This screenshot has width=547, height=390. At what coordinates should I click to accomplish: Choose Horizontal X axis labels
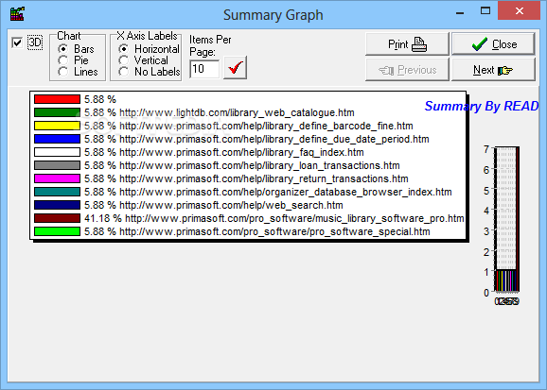tap(123, 49)
